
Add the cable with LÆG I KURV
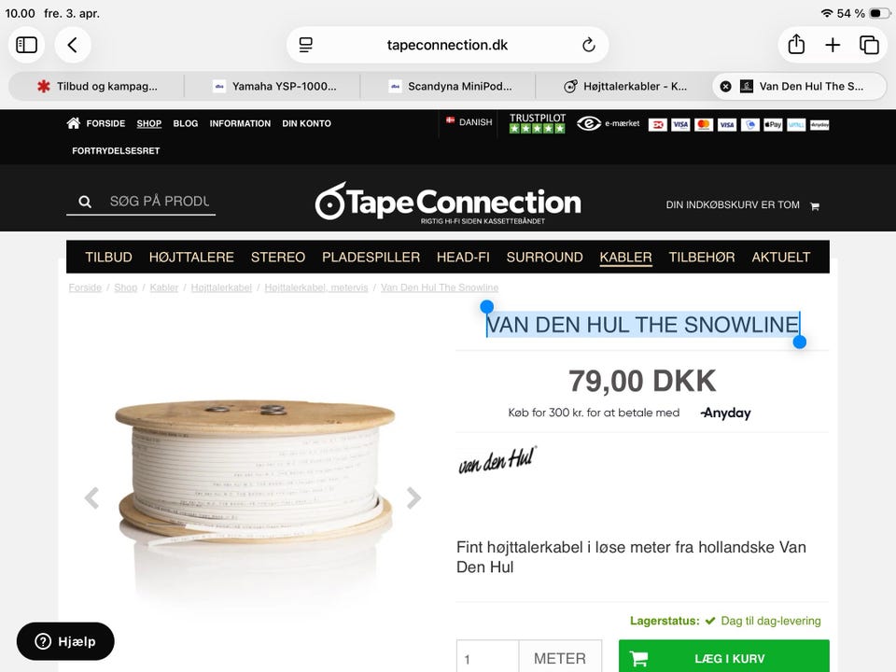pos(724,658)
